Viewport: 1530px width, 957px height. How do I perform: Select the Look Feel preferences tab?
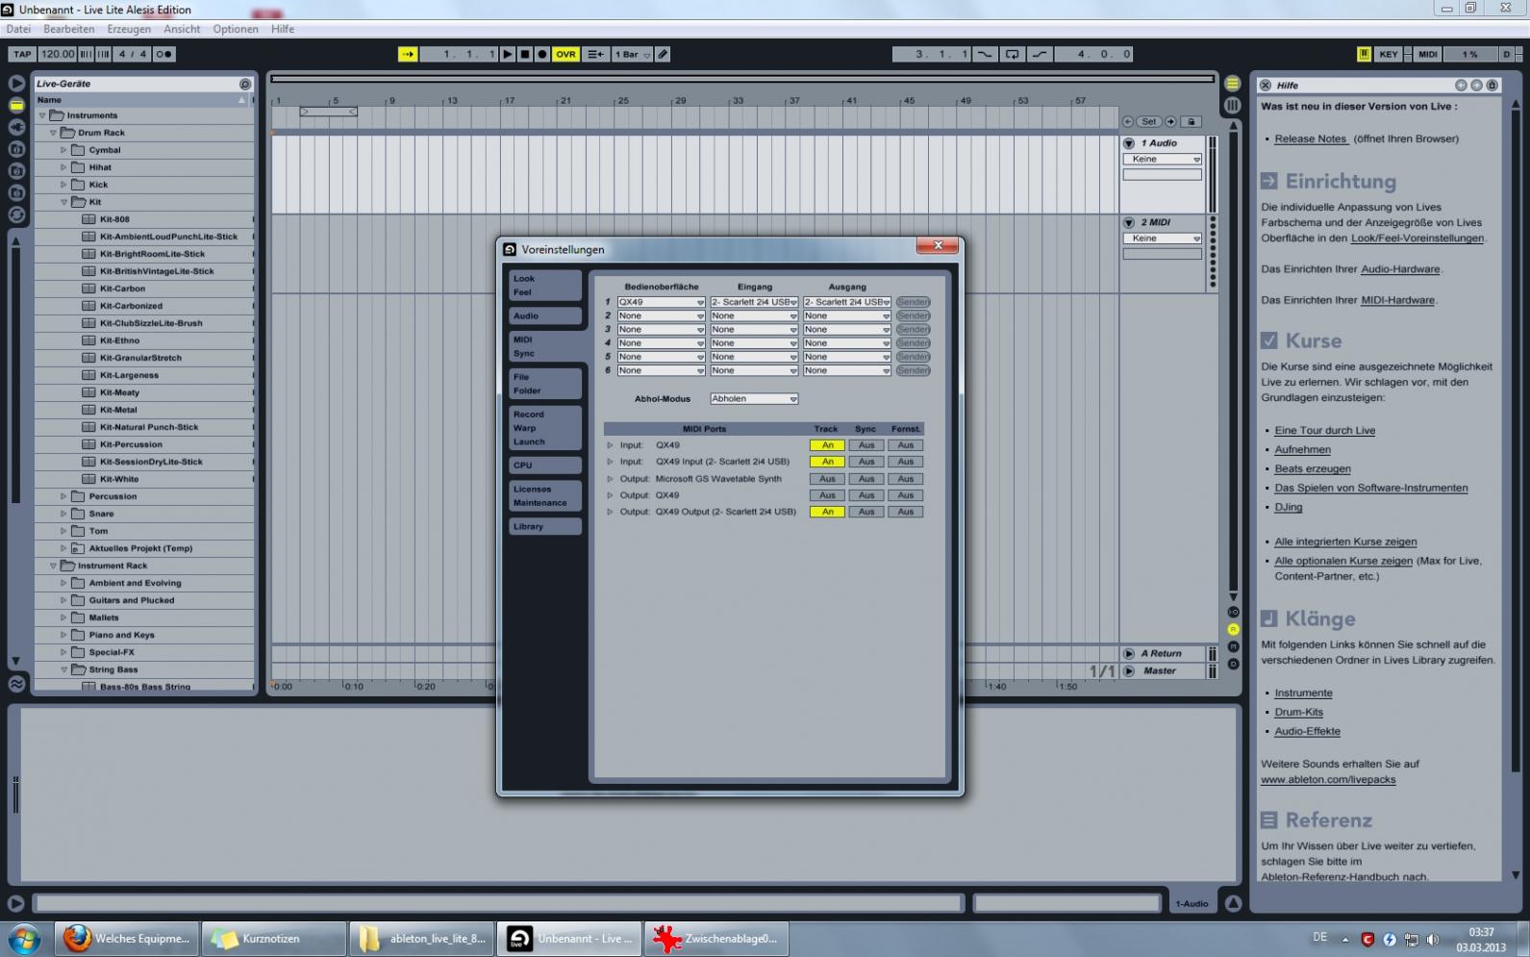[x=545, y=286]
